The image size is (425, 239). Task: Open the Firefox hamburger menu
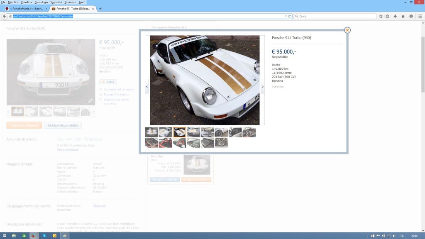coord(420,16)
